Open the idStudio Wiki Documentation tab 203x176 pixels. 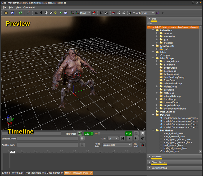(44, 173)
